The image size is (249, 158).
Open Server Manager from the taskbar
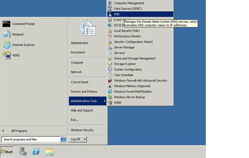[x=23, y=152]
